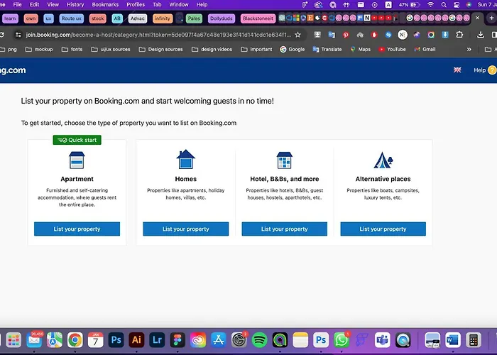Launch Lightroom from the dock
This screenshot has height=355, width=497.
tap(157, 340)
